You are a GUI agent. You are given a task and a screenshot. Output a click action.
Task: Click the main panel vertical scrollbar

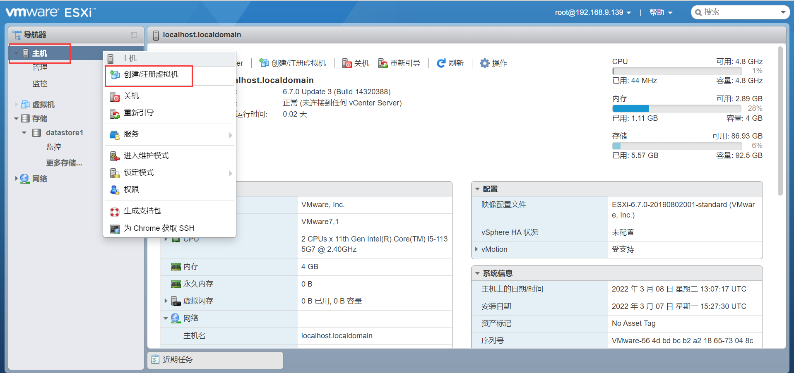tap(780, 121)
